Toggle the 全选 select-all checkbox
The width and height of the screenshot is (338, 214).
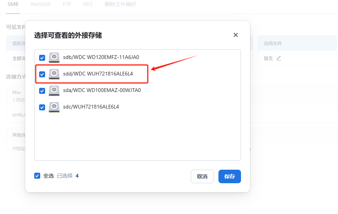pyautogui.click(x=37, y=176)
